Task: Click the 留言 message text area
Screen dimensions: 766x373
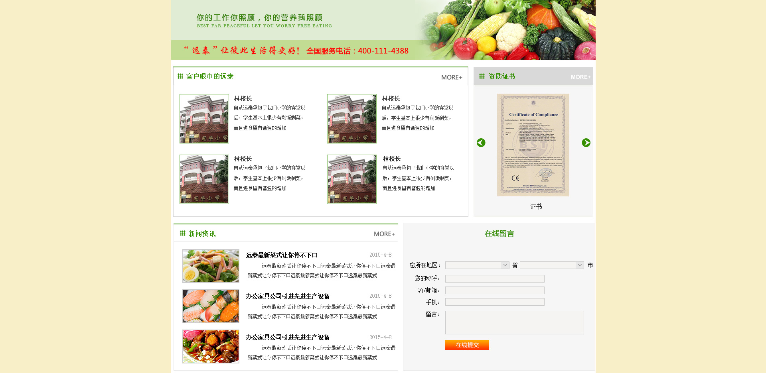Action: [514, 322]
